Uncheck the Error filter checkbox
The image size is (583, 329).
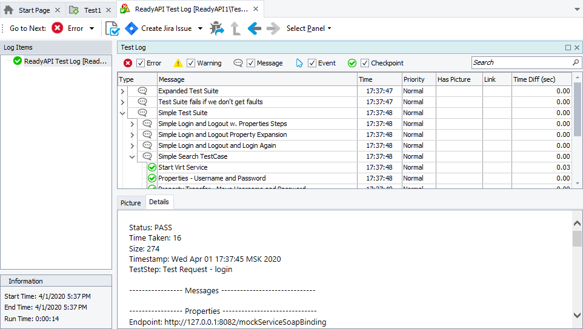[x=141, y=63]
